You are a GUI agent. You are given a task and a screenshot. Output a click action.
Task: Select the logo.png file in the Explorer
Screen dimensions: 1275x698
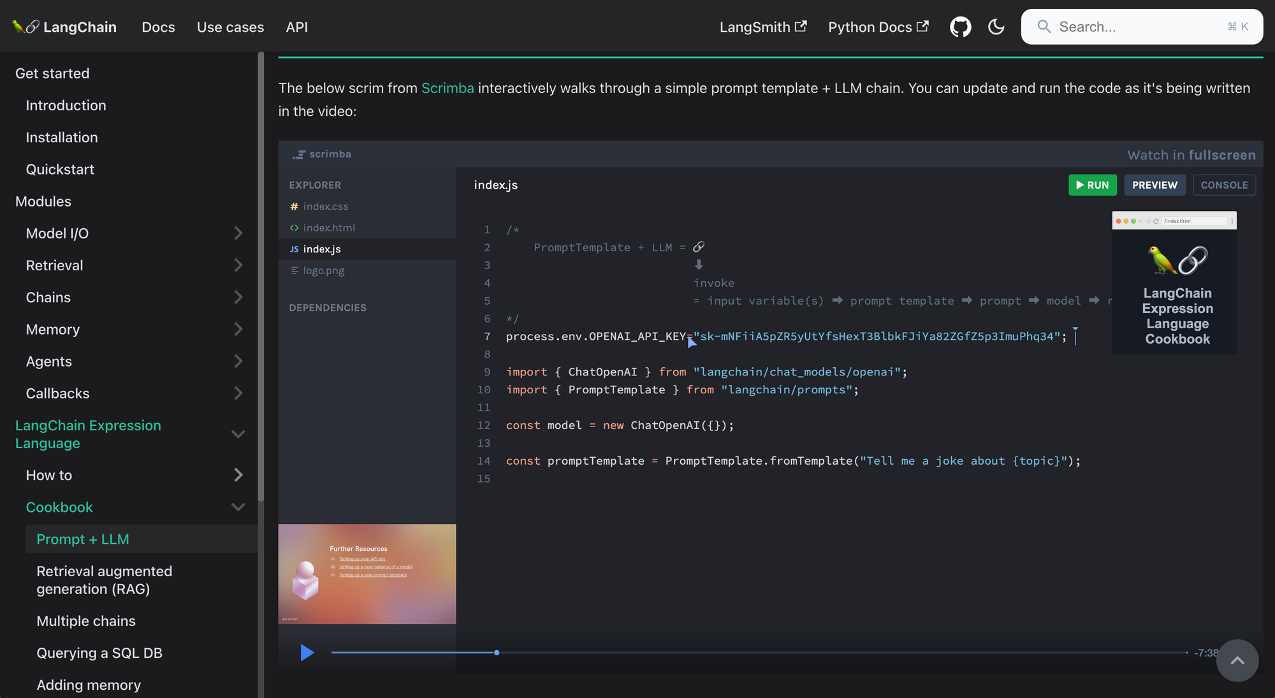click(323, 270)
